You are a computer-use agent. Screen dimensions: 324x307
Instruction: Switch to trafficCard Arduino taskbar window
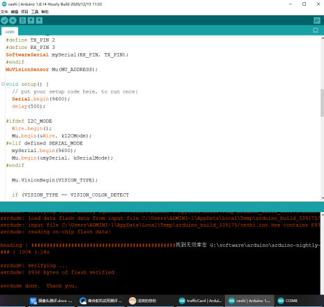pyautogui.click(x=200, y=301)
